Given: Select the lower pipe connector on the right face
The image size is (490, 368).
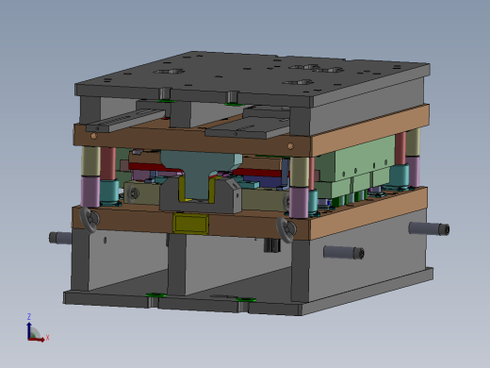Looking at the screenshot, I should [344, 252].
